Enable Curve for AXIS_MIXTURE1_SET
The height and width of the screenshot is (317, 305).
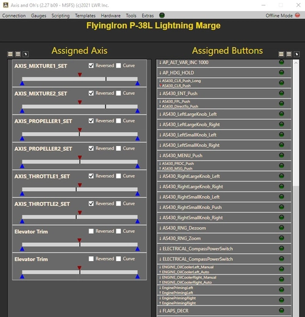click(x=118, y=66)
